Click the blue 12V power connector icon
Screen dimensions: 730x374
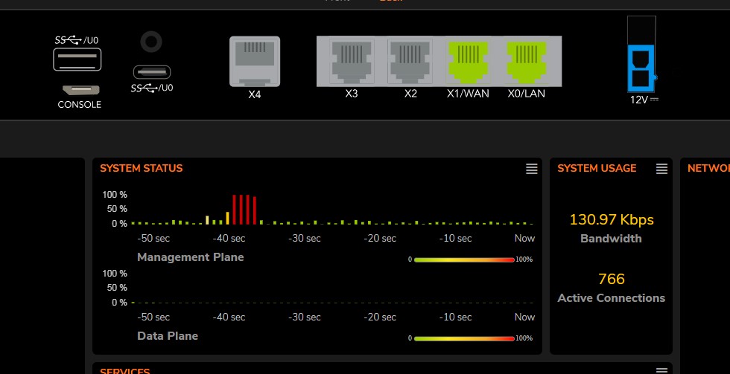click(641, 68)
